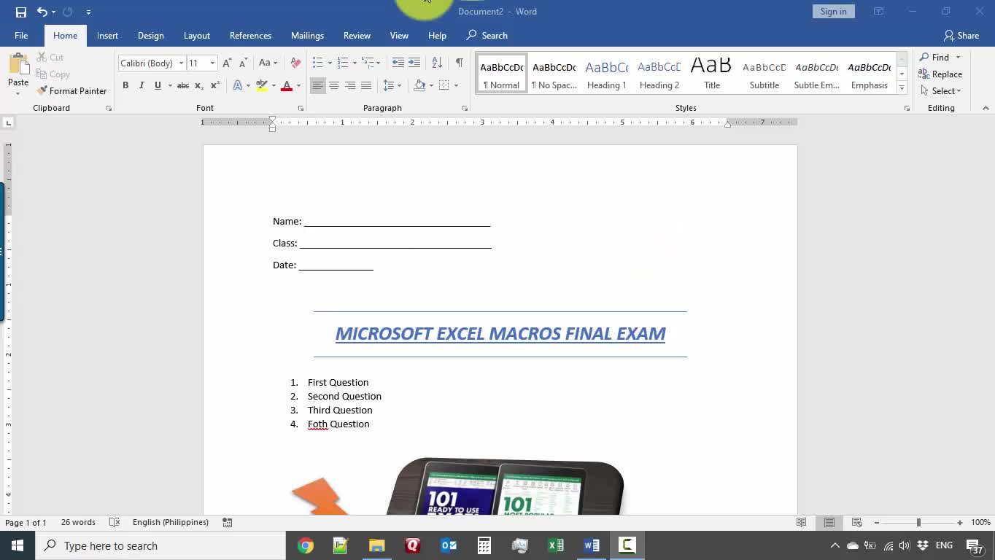Image resolution: width=995 pixels, height=560 pixels.
Task: Click the Bullets list icon
Action: [318, 63]
